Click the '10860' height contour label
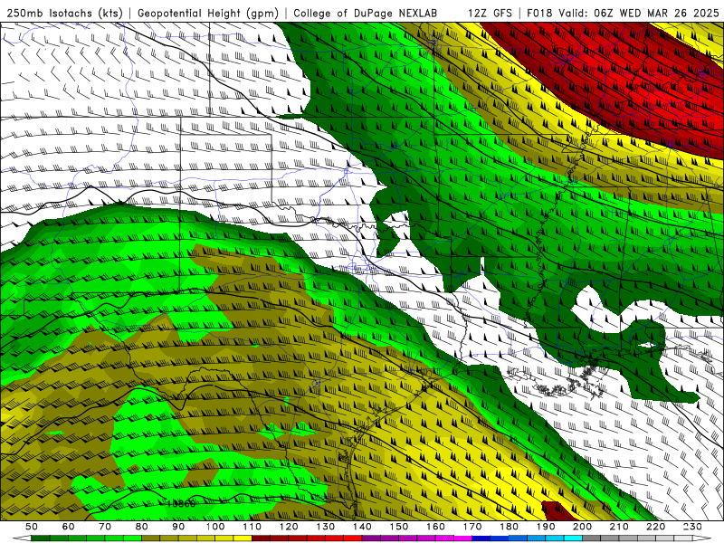724x543 pixels. [x=181, y=504]
